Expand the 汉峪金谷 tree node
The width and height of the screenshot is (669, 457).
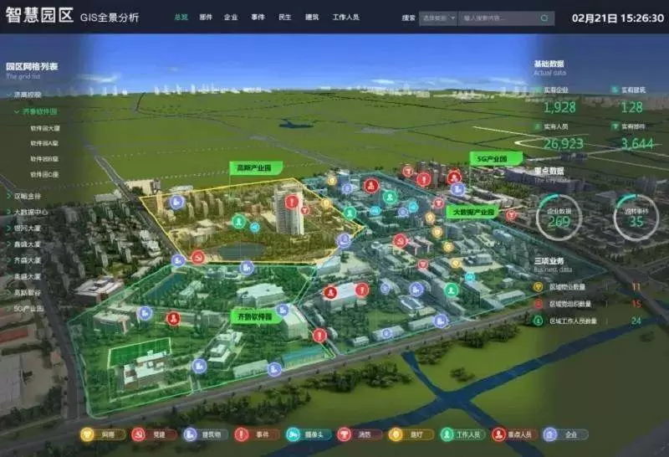(x=9, y=196)
